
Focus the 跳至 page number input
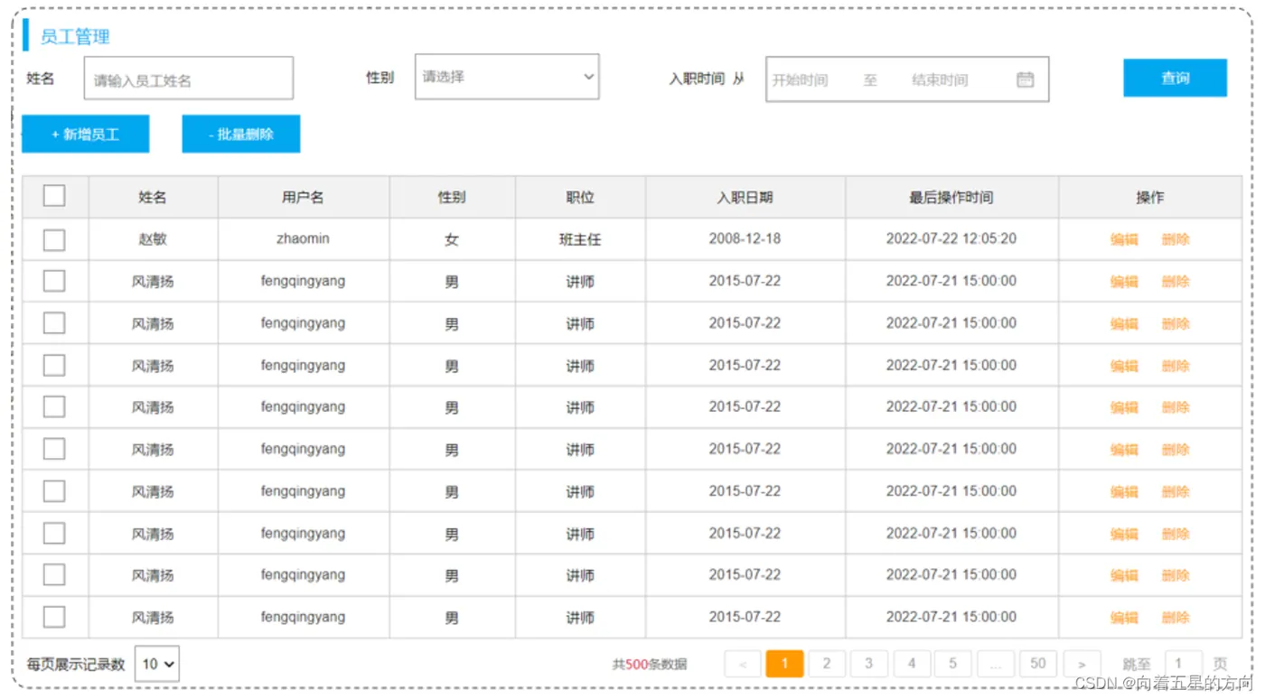(x=1184, y=664)
